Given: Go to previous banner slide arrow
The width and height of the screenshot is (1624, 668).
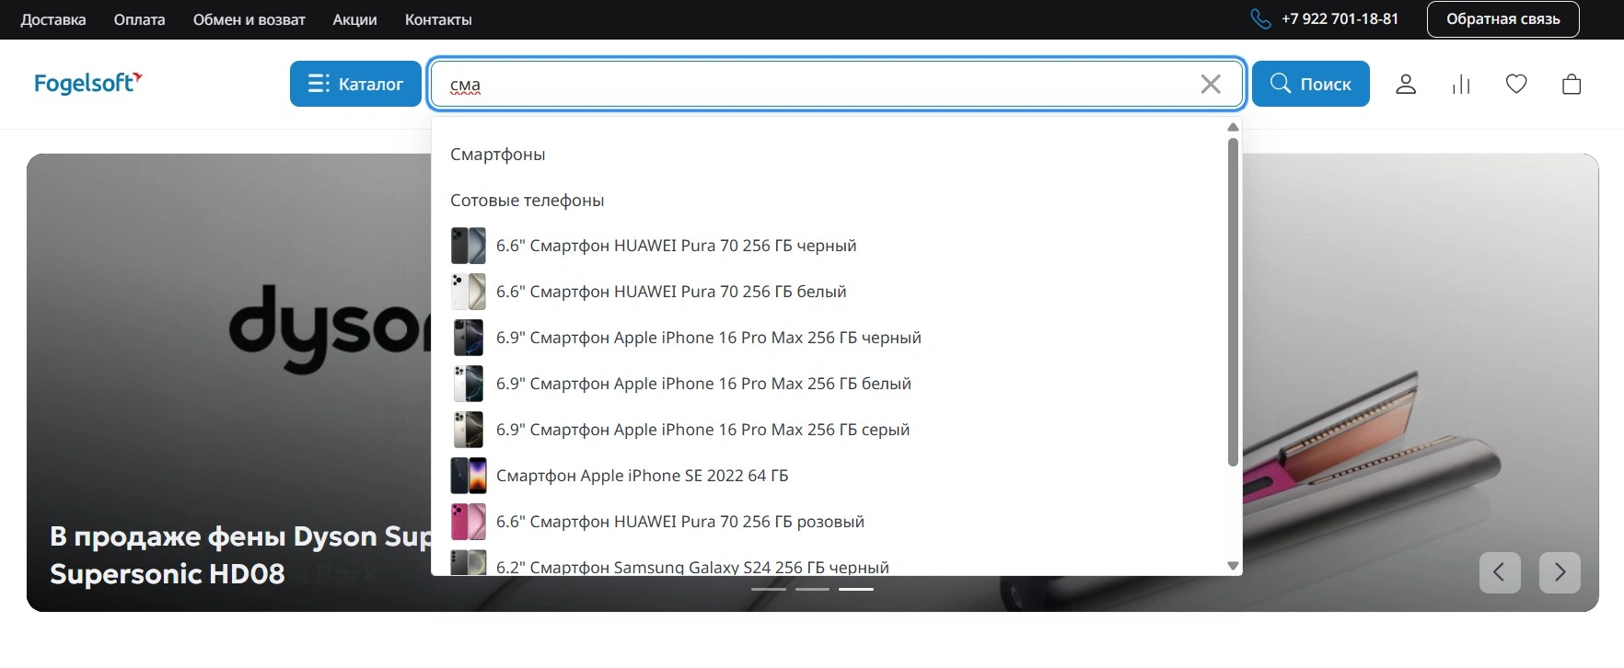Looking at the screenshot, I should pyautogui.click(x=1499, y=572).
